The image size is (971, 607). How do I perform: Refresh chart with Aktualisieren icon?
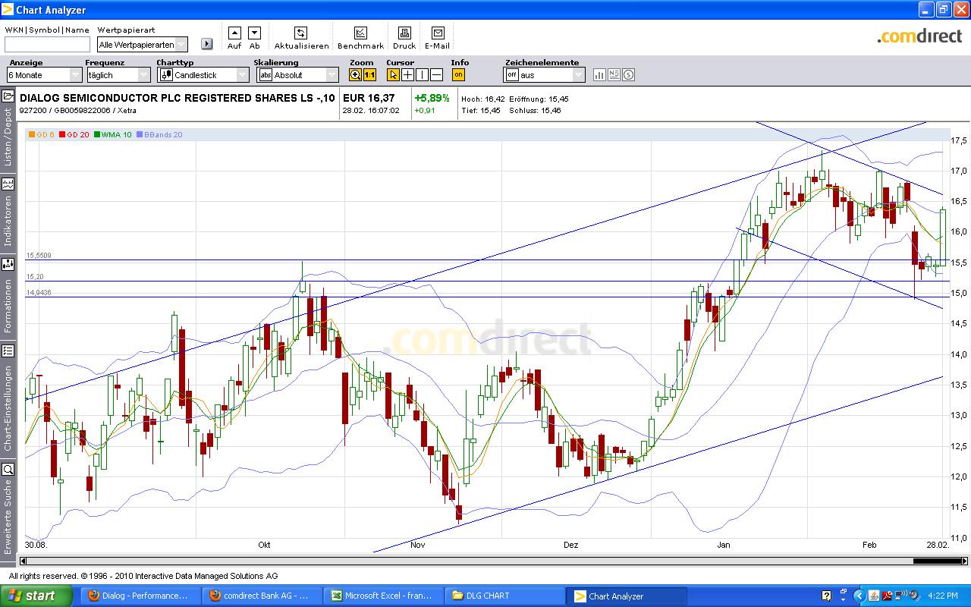[301, 33]
